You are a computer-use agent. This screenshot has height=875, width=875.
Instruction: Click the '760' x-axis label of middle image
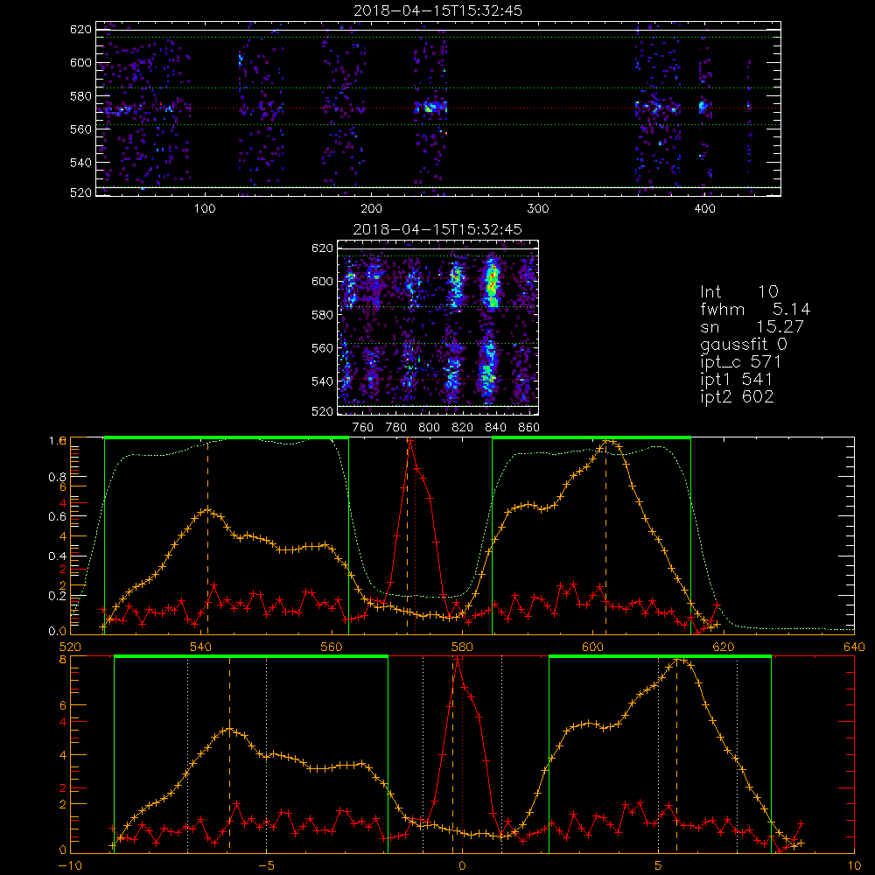363,428
